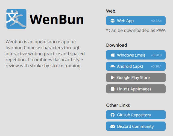Open the Web App button

click(136, 21)
